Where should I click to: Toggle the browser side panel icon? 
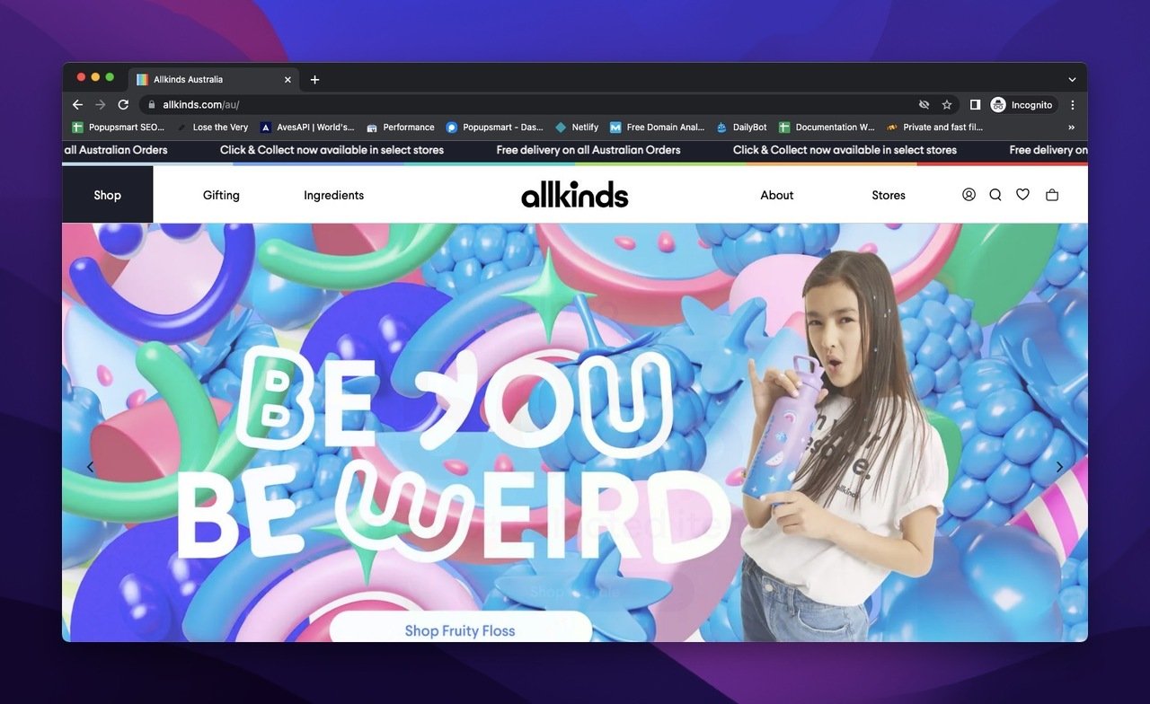(975, 105)
